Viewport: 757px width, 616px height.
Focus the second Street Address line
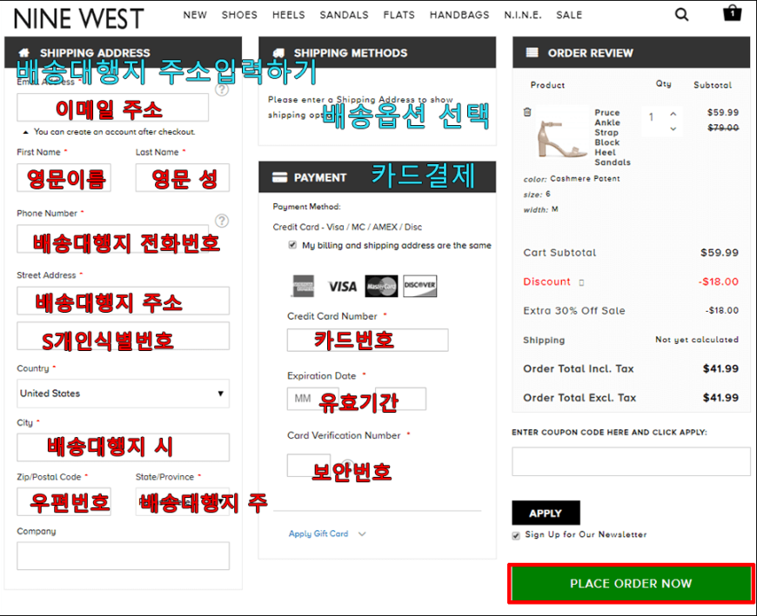123,336
